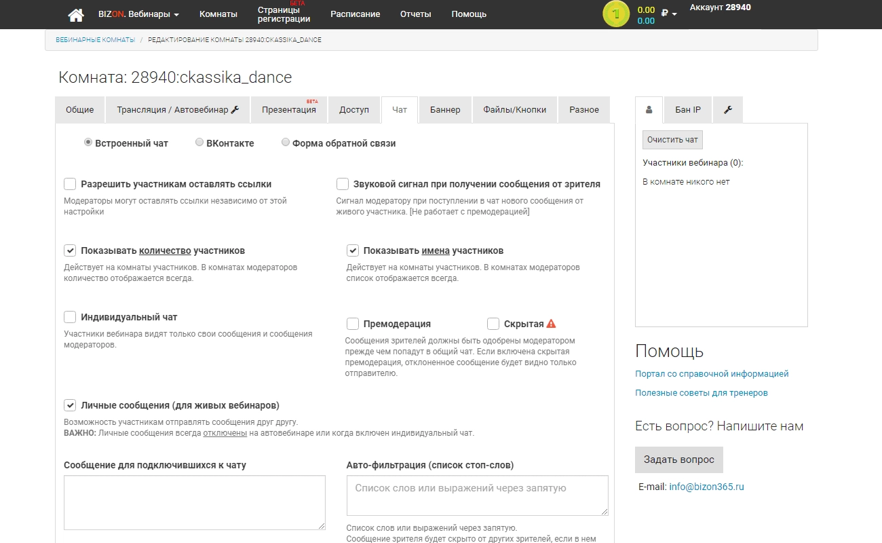Switch to the Баннер tab

444,110
